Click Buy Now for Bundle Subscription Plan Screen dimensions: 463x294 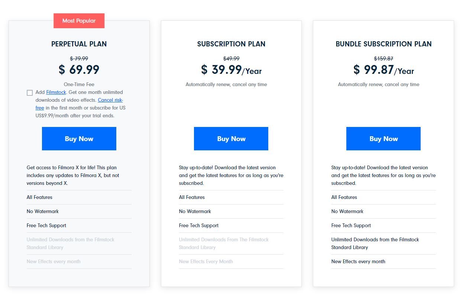coord(383,139)
